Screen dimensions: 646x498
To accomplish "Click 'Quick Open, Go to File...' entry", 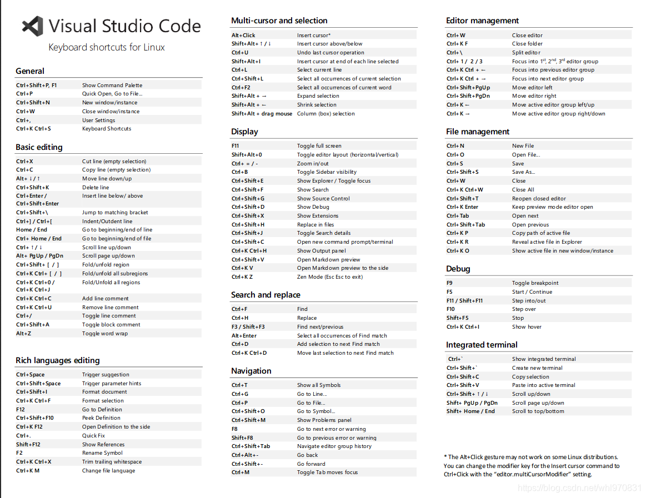I will (x=112, y=94).
